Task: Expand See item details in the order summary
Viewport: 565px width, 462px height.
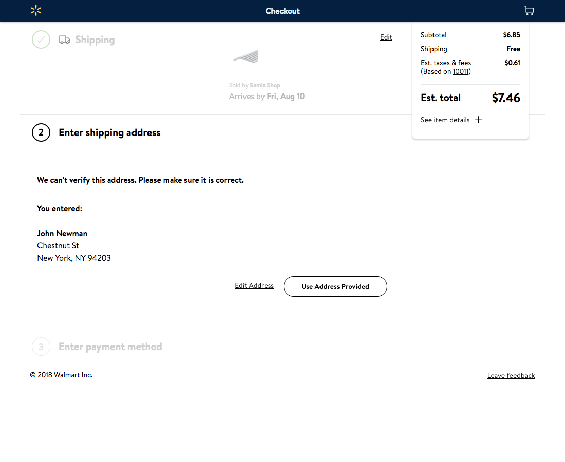Action: click(445, 120)
